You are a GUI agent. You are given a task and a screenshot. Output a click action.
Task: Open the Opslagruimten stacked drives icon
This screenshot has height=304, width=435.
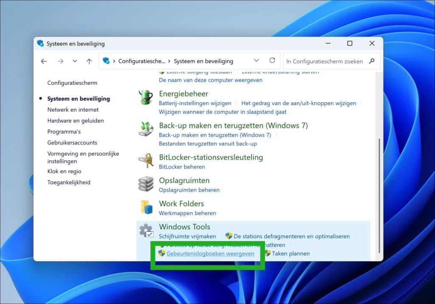click(x=146, y=184)
